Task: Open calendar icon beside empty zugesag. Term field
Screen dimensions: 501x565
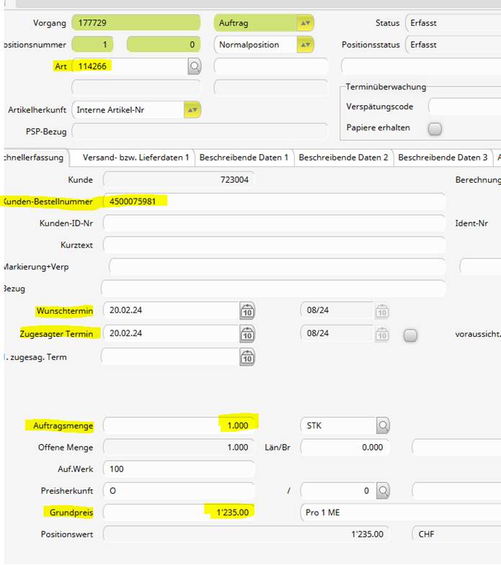Action: pos(247,358)
